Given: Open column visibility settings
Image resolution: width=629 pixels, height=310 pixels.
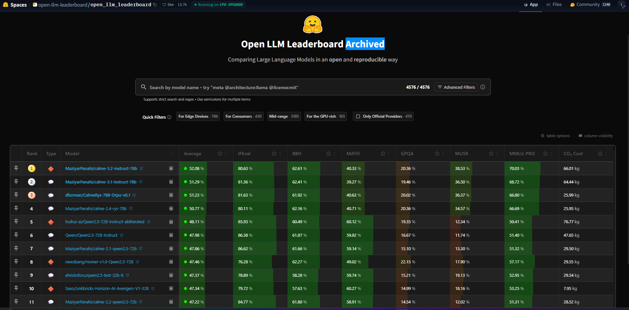Looking at the screenshot, I should pyautogui.click(x=596, y=136).
